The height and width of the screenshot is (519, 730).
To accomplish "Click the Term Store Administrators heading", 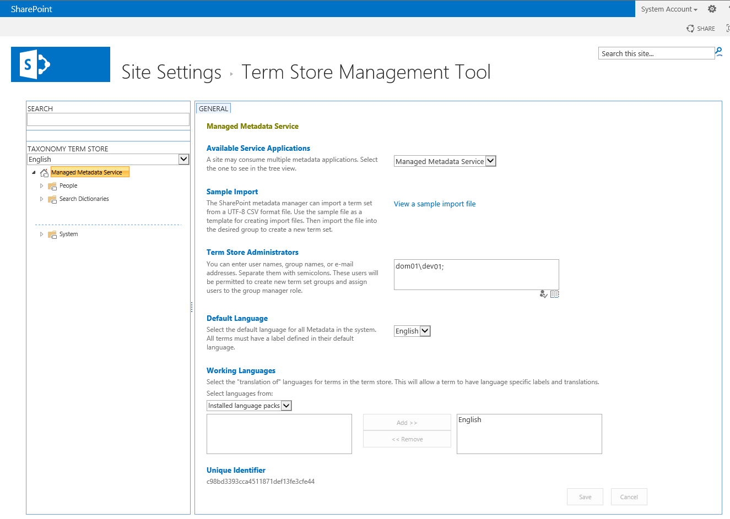I will (252, 253).
